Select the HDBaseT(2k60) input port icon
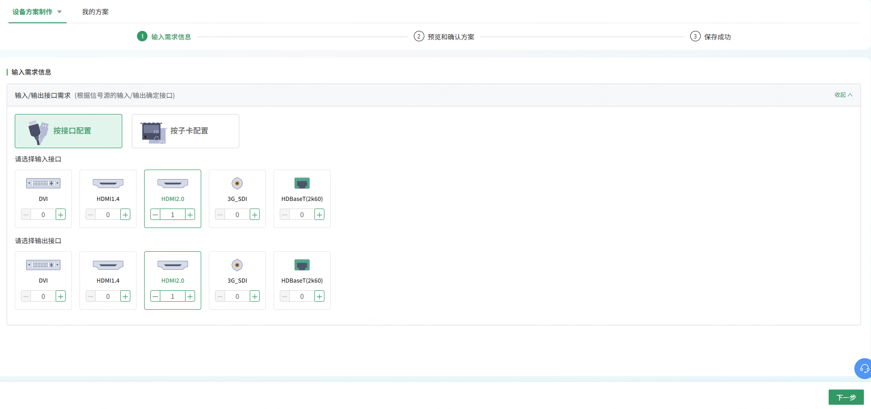This screenshot has height=409, width=871. coord(302,183)
